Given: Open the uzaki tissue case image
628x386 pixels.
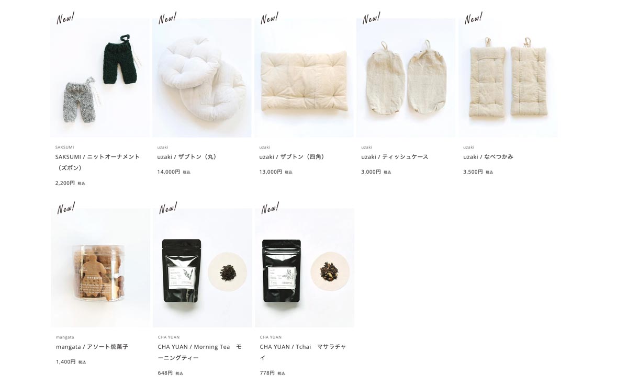Looking at the screenshot, I should click(406, 78).
